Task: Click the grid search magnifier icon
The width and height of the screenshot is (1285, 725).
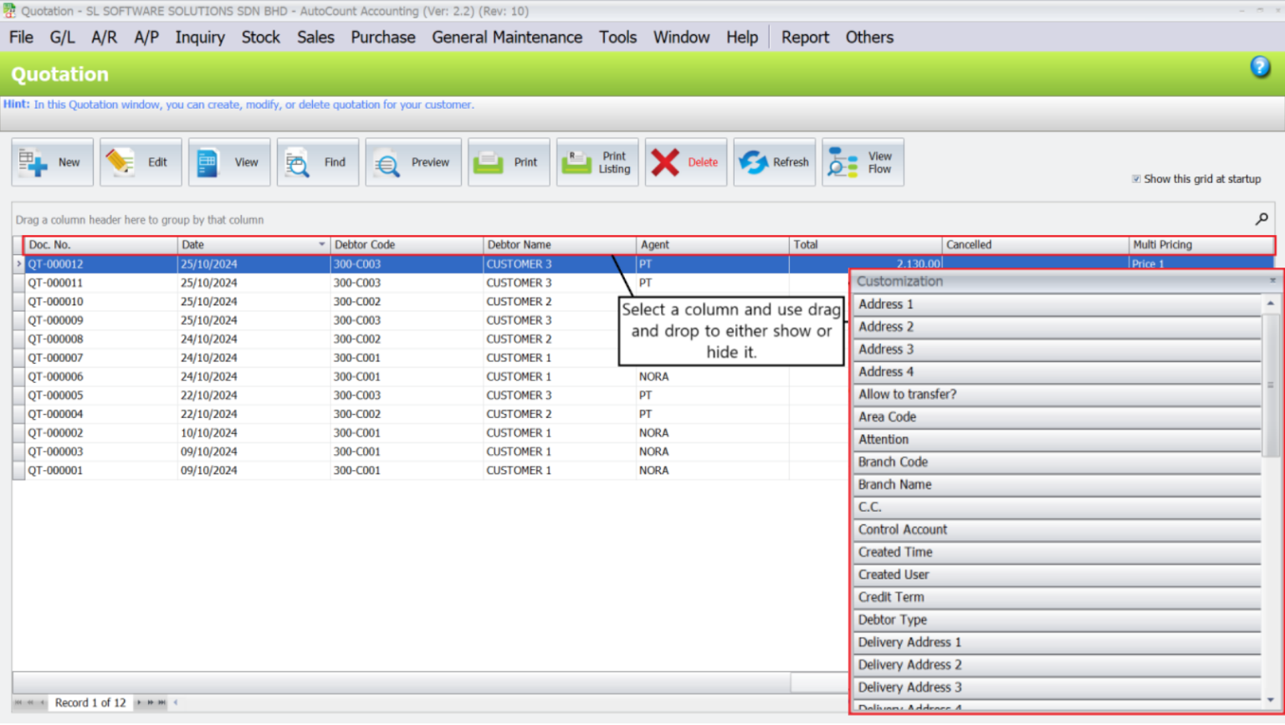Action: (1262, 219)
